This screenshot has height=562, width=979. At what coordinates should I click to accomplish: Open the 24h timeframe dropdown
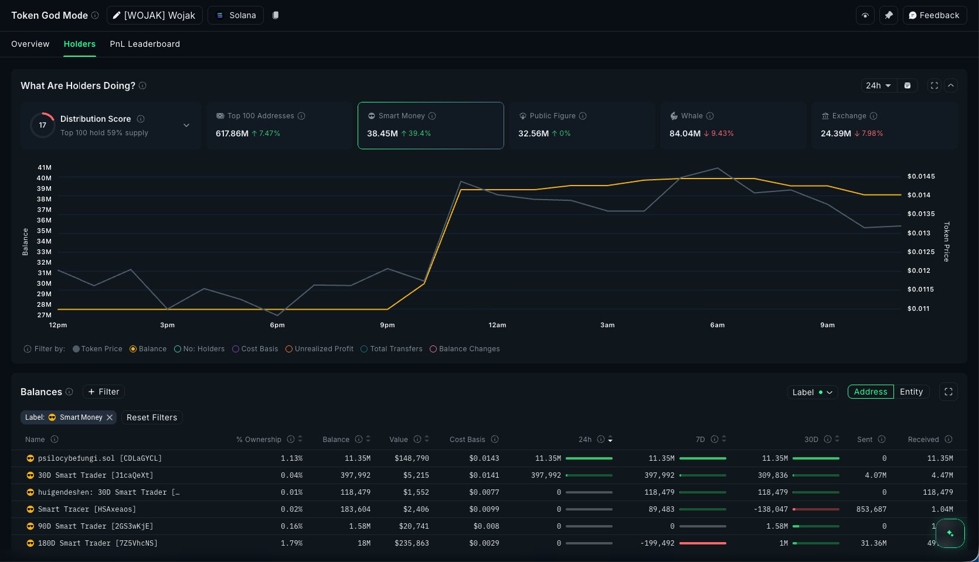click(878, 85)
